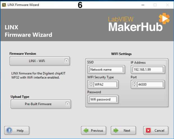
Task: Click the 'Upload Type' label
Action: pos(20,97)
